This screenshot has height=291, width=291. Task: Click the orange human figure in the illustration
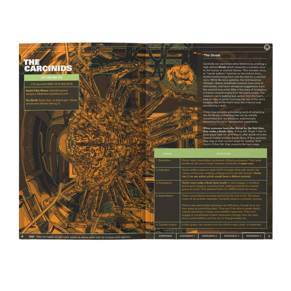[180, 75]
